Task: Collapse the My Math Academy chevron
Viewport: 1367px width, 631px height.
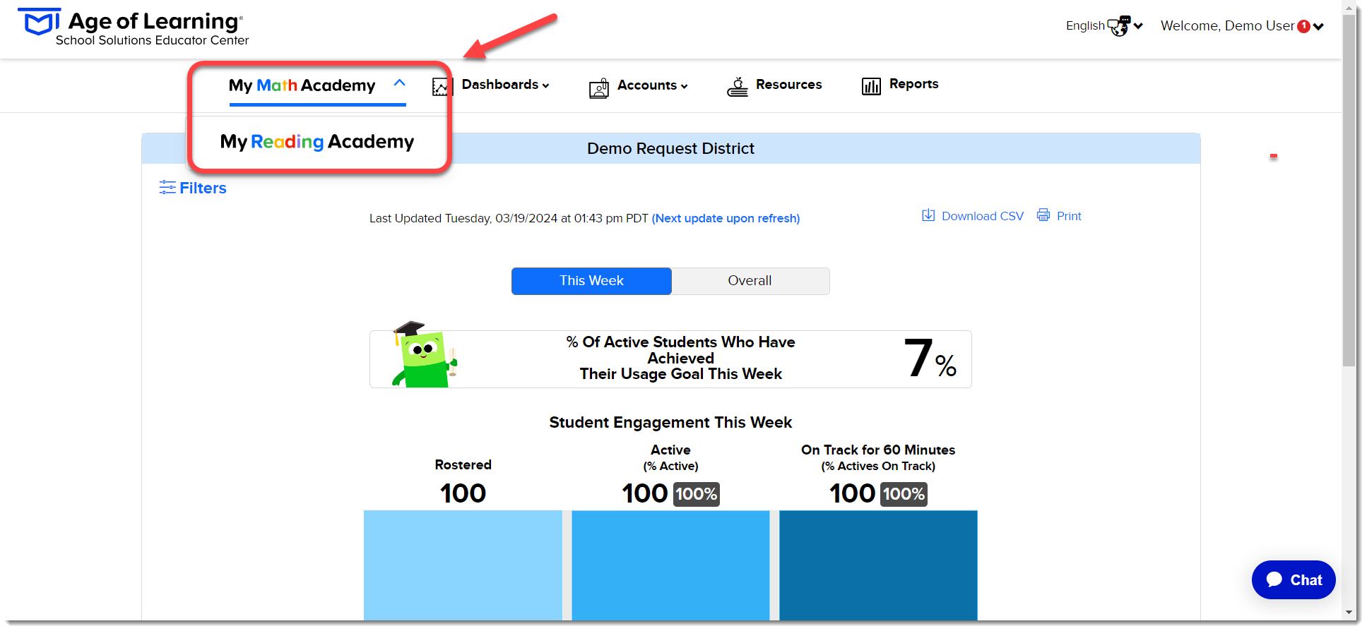Action: (399, 83)
